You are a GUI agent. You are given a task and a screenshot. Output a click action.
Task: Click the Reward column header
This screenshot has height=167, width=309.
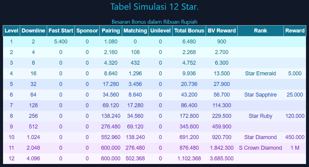click(295, 31)
